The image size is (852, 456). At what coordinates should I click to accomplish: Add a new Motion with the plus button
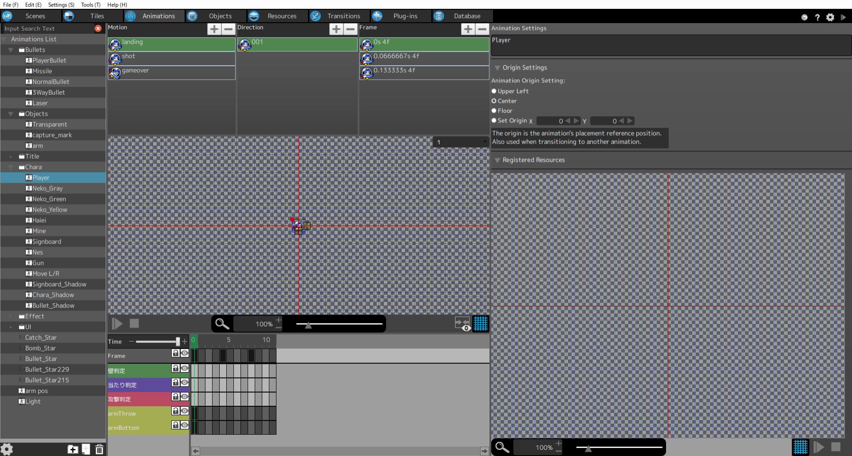coord(214,29)
